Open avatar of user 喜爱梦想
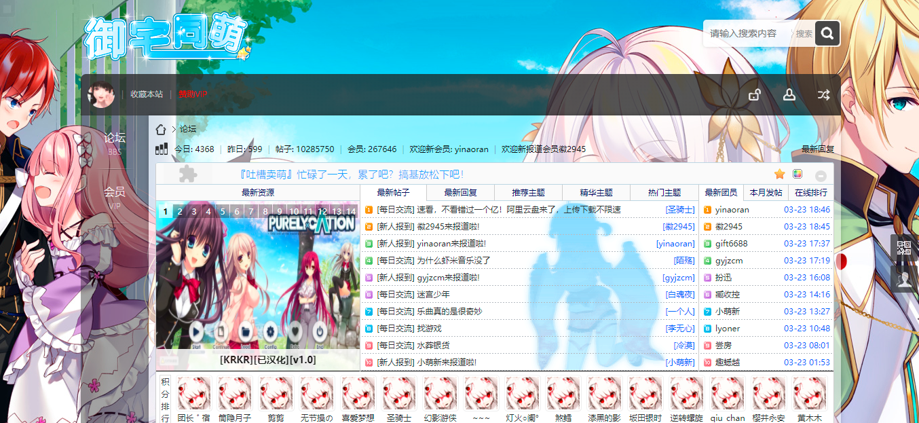 point(358,394)
